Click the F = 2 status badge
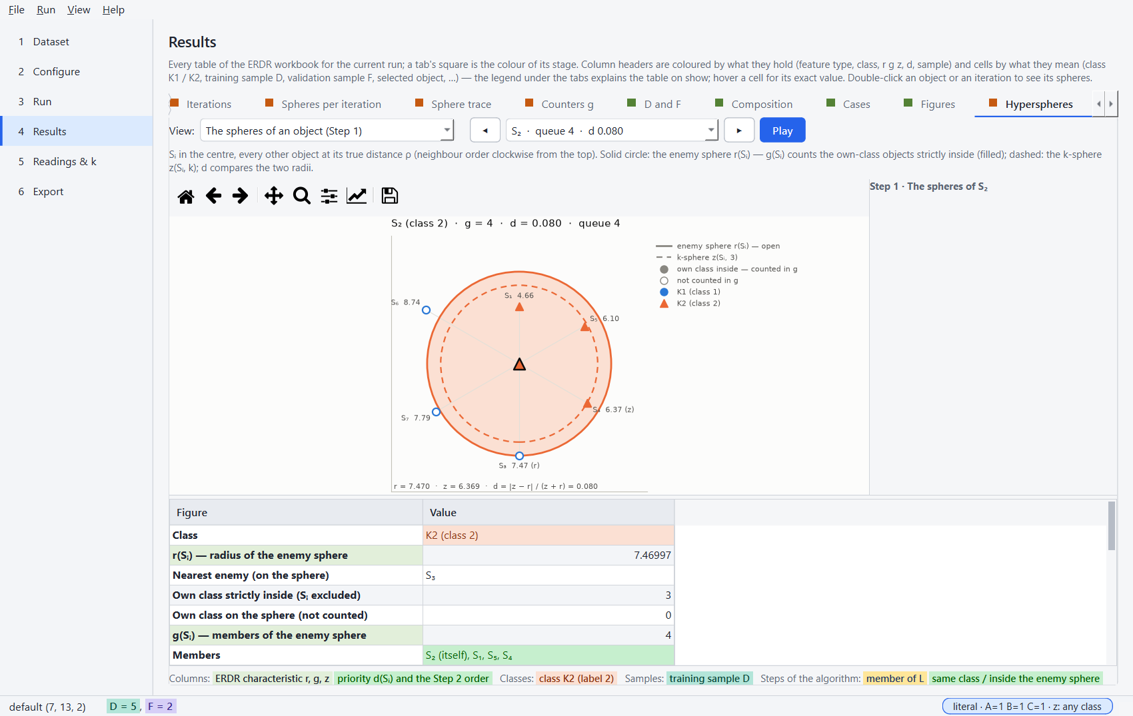 pos(161,706)
